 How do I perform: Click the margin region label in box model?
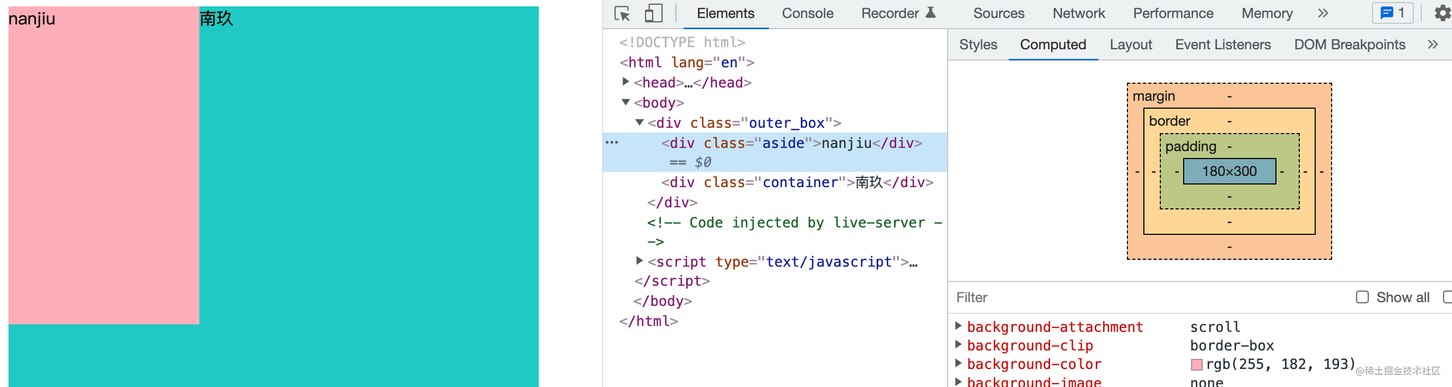[x=1153, y=96]
